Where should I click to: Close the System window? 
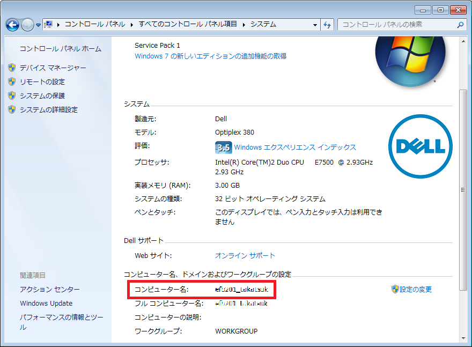pyautogui.click(x=458, y=10)
